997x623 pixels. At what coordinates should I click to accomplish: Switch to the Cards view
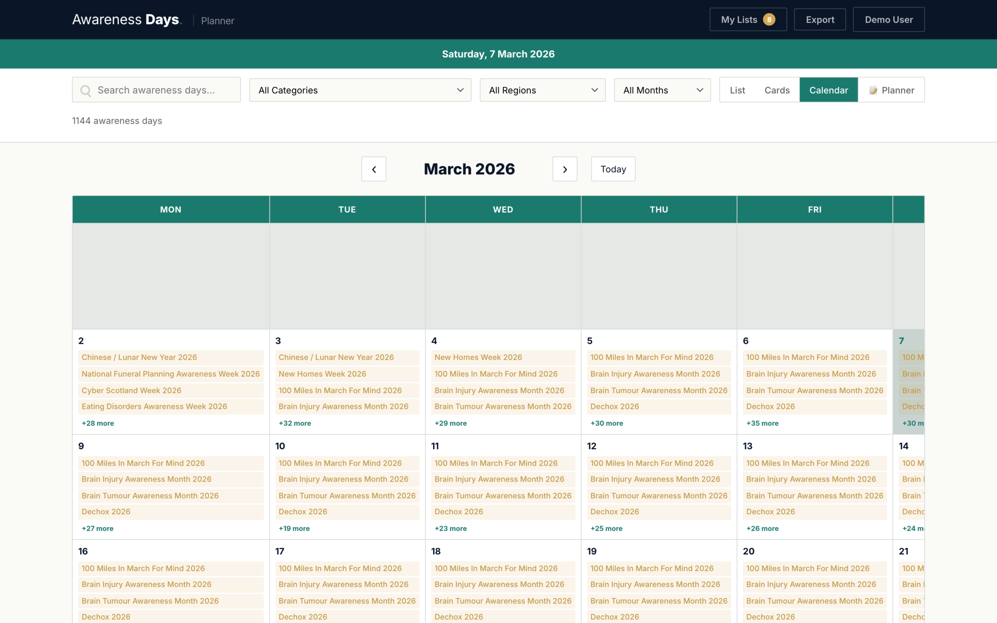click(777, 90)
